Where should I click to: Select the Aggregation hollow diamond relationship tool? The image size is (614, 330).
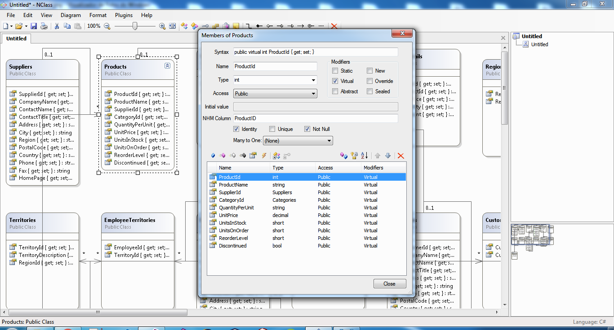269,26
